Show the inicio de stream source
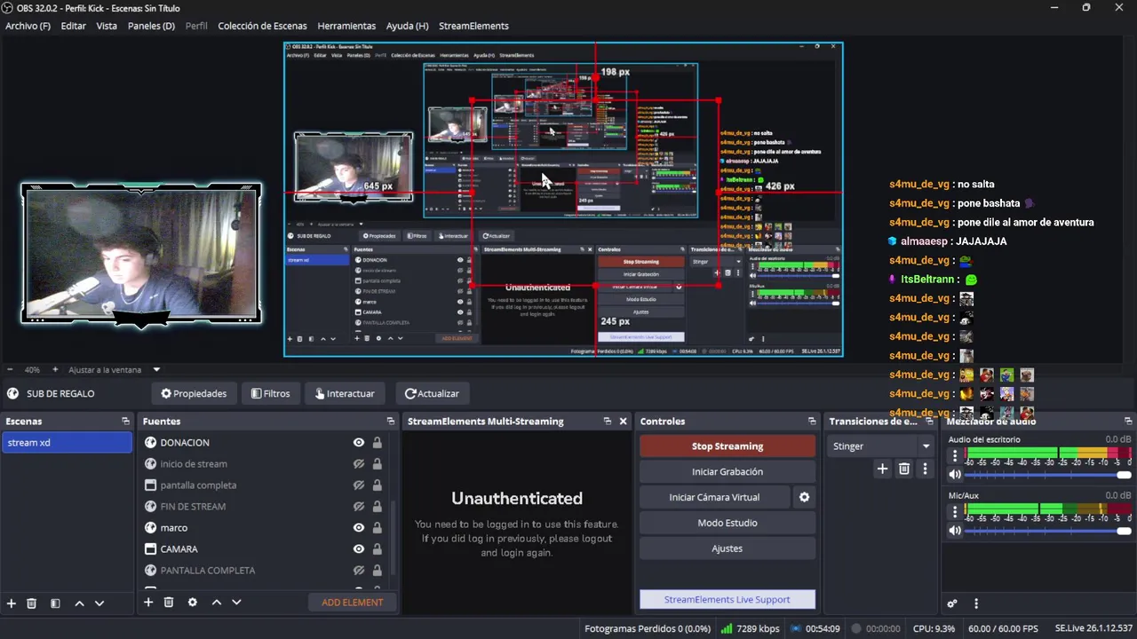 point(359,463)
